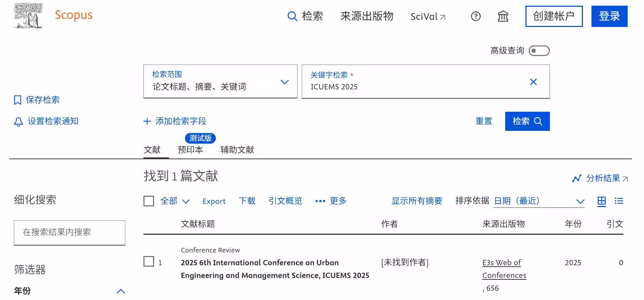Click the Export option

[214, 201]
